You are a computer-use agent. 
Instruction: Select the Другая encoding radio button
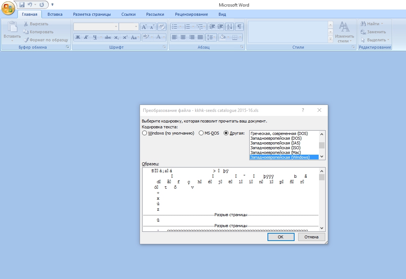(226, 133)
